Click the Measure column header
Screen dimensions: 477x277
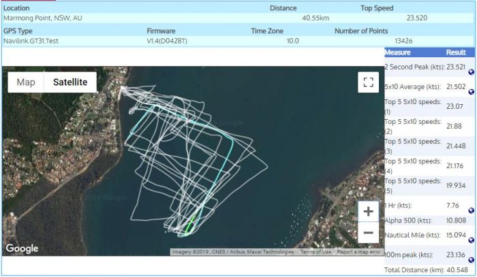tap(397, 52)
